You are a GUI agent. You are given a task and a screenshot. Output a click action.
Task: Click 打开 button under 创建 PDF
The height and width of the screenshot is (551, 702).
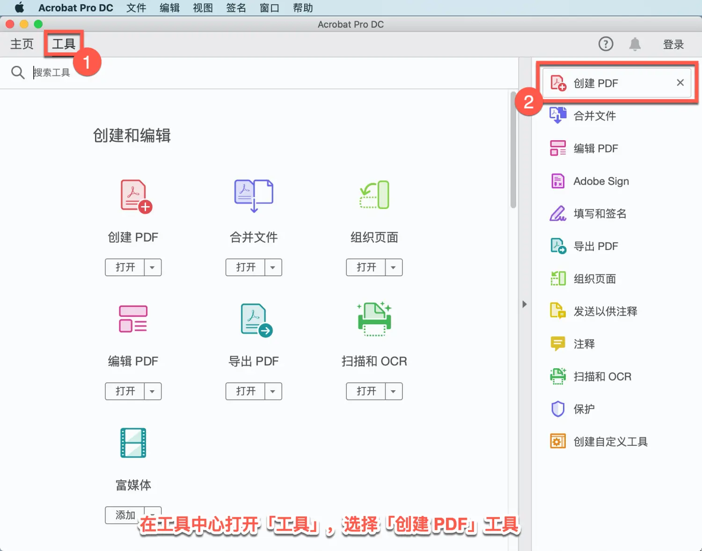tap(125, 267)
